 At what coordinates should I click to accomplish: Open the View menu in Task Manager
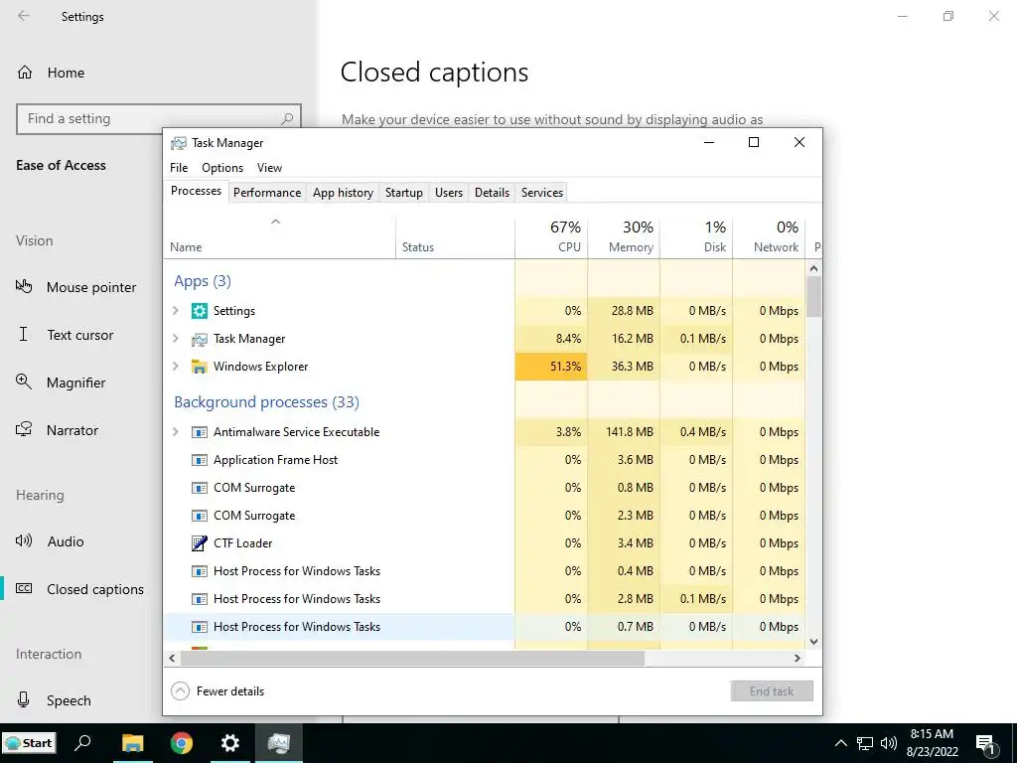pos(269,167)
